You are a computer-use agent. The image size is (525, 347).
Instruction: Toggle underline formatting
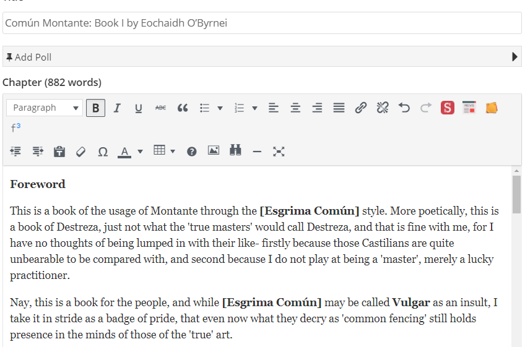pos(139,108)
